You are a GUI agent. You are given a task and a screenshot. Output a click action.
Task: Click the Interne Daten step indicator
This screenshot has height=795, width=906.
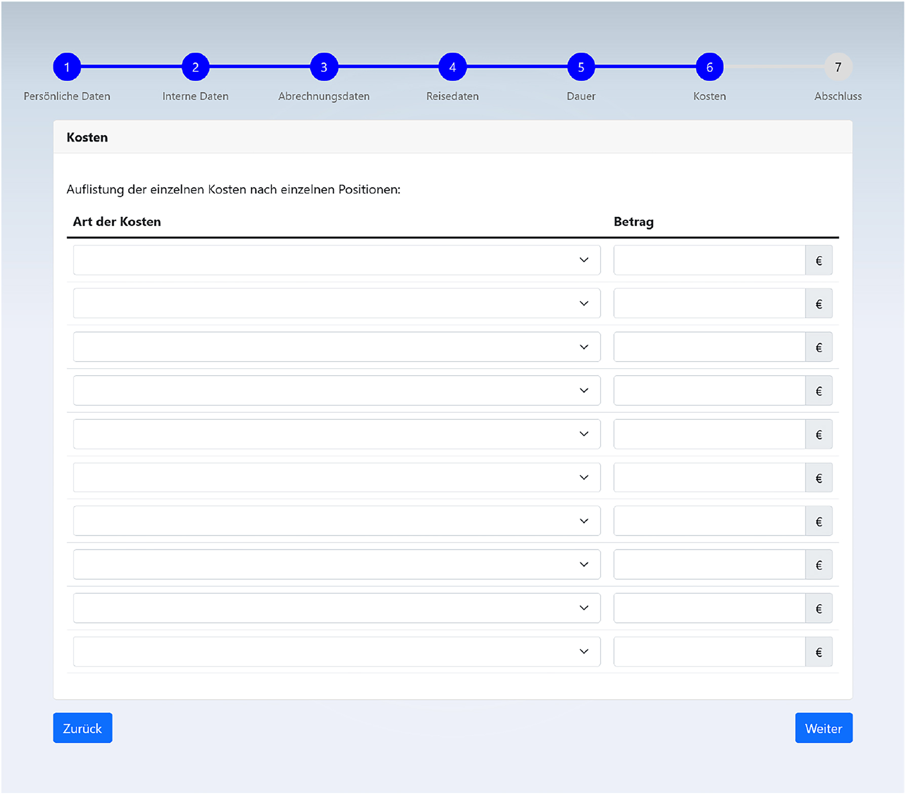195,66
